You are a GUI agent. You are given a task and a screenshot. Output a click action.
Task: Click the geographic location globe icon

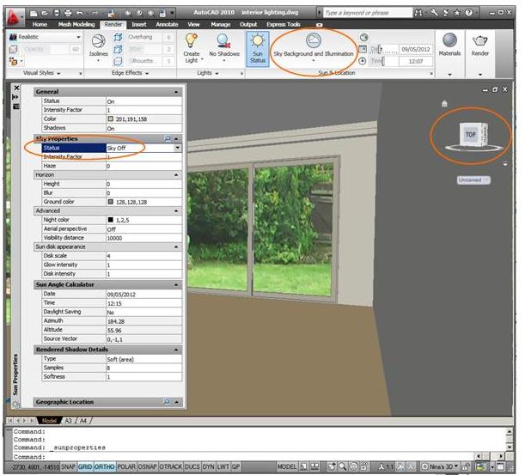pos(364,37)
